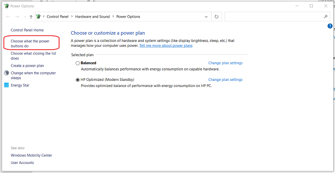Click the moon icon beside sleep settings
The width and height of the screenshot is (335, 173).
[7, 73]
